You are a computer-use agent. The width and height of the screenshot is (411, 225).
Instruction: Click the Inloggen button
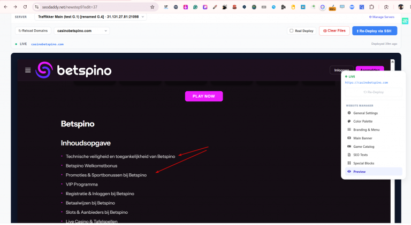341,70
